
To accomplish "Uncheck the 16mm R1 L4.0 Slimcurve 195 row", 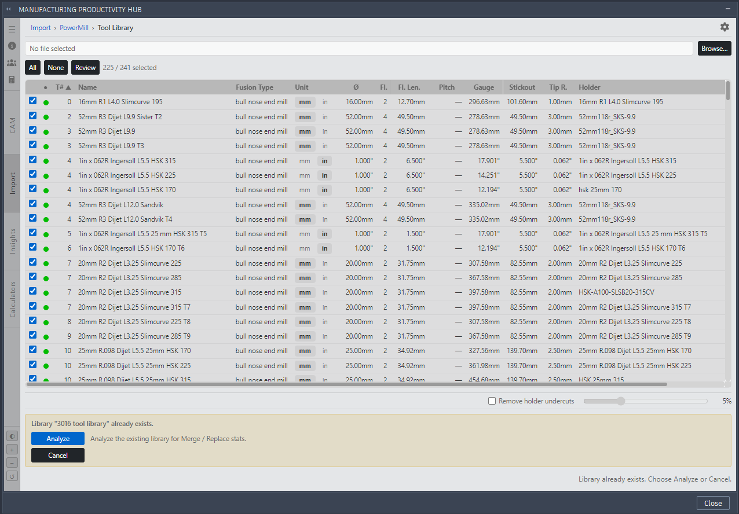I will tap(33, 101).
